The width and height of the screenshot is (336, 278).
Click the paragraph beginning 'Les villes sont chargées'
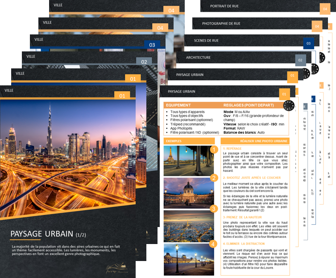click(255, 259)
